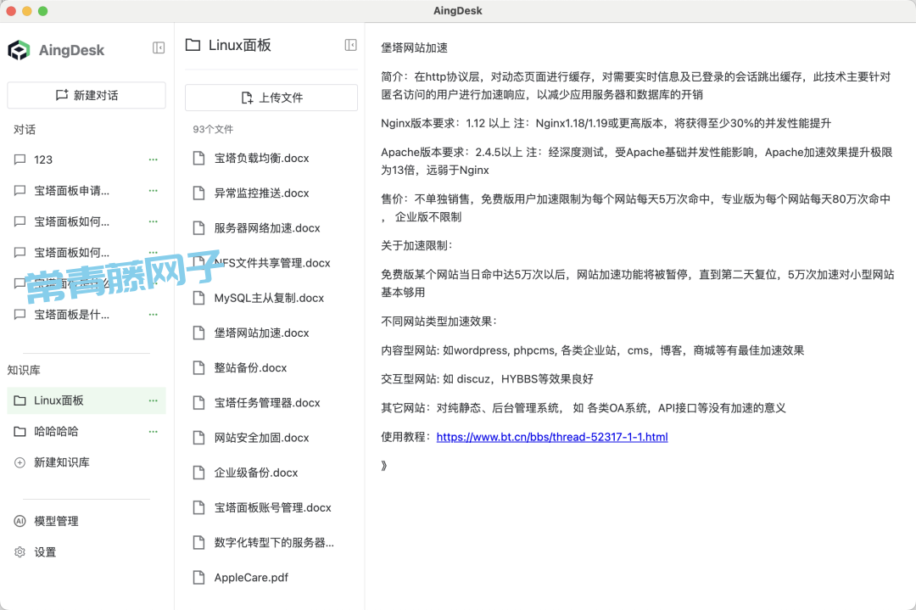Click document icon of 网站安全加固.docx
The width and height of the screenshot is (916, 610).
pyautogui.click(x=198, y=438)
